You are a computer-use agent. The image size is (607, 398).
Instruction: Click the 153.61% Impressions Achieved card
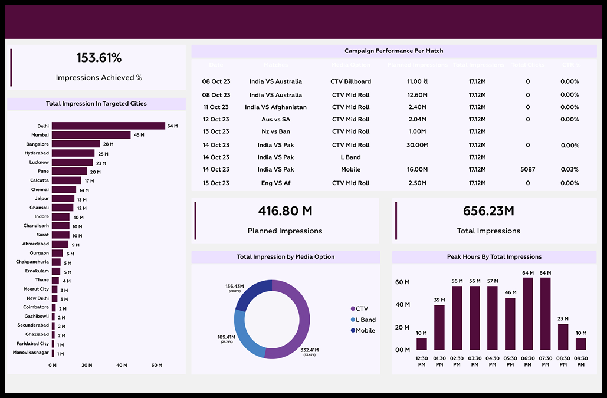pyautogui.click(x=99, y=67)
